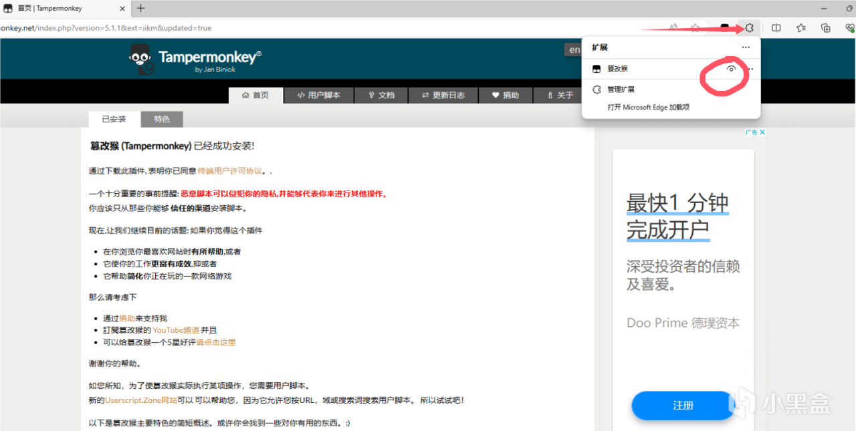Toggle 篡改猴 toolbar visibility eye icon
The height and width of the screenshot is (431, 856).
(731, 69)
